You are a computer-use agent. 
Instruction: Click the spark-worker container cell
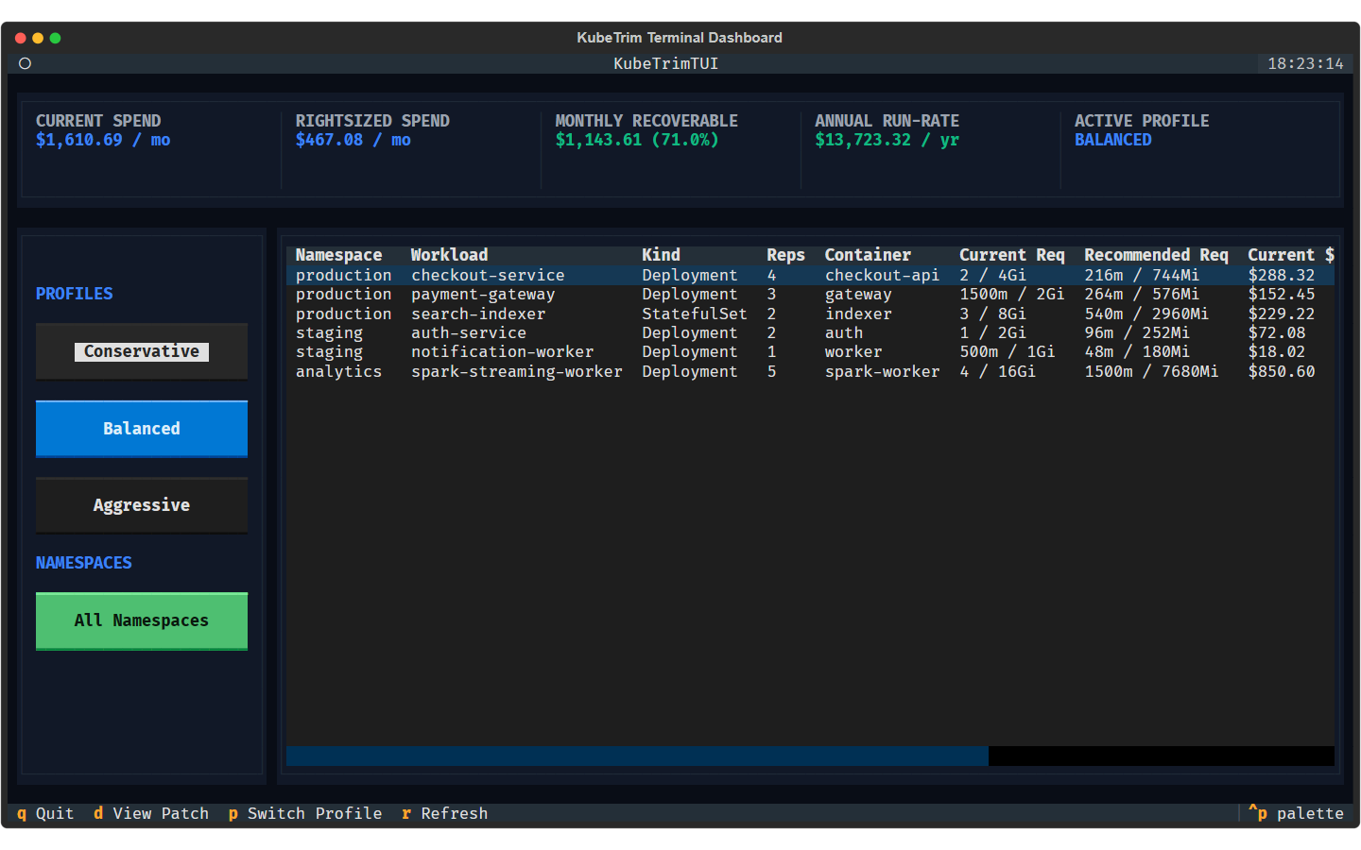(x=882, y=371)
